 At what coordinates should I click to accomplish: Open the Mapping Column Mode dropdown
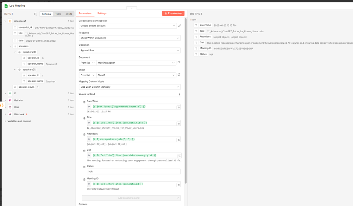(130, 87)
